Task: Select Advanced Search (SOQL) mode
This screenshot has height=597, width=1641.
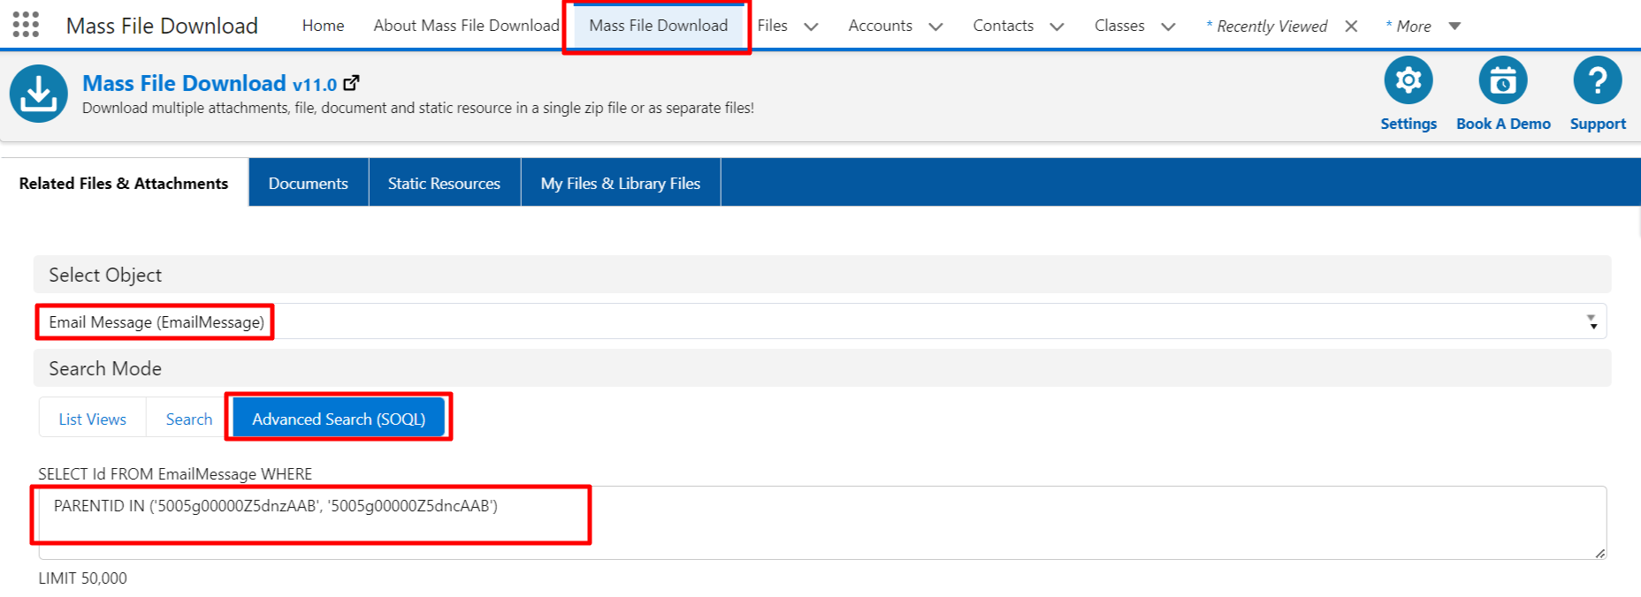Action: click(339, 419)
